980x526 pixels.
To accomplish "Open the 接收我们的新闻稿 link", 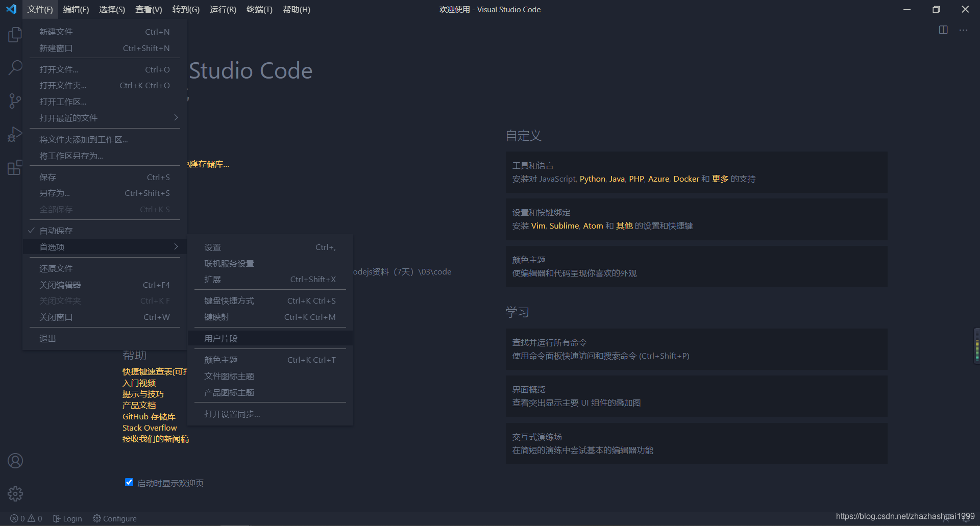I will (x=156, y=439).
